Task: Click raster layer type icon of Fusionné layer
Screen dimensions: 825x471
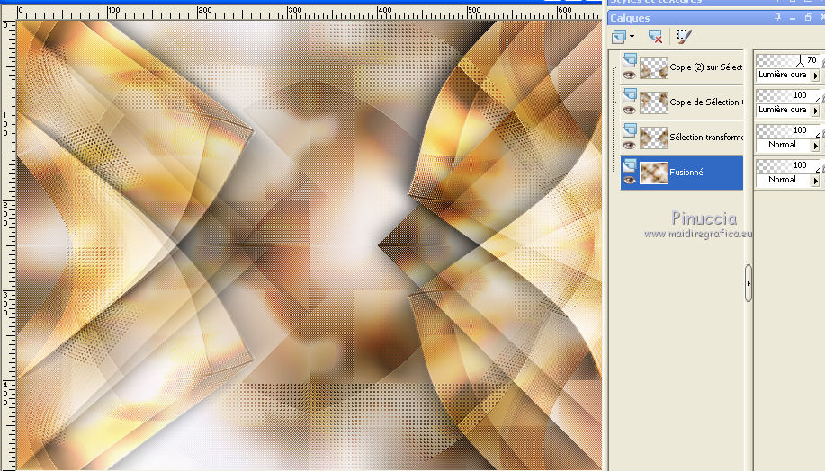Action: pyautogui.click(x=629, y=165)
